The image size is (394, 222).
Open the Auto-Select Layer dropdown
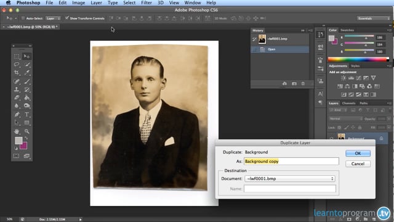coord(54,18)
